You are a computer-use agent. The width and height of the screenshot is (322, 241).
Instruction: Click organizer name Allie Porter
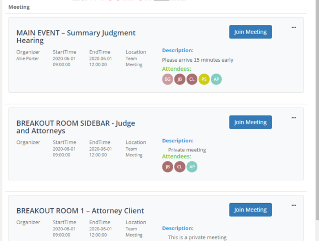click(28, 59)
